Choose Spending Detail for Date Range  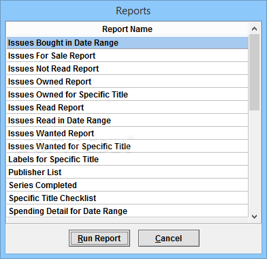127,211
